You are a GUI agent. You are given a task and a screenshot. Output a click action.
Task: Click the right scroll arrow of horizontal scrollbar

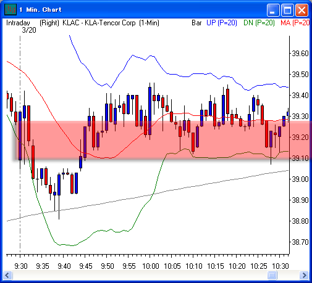click(x=304, y=275)
